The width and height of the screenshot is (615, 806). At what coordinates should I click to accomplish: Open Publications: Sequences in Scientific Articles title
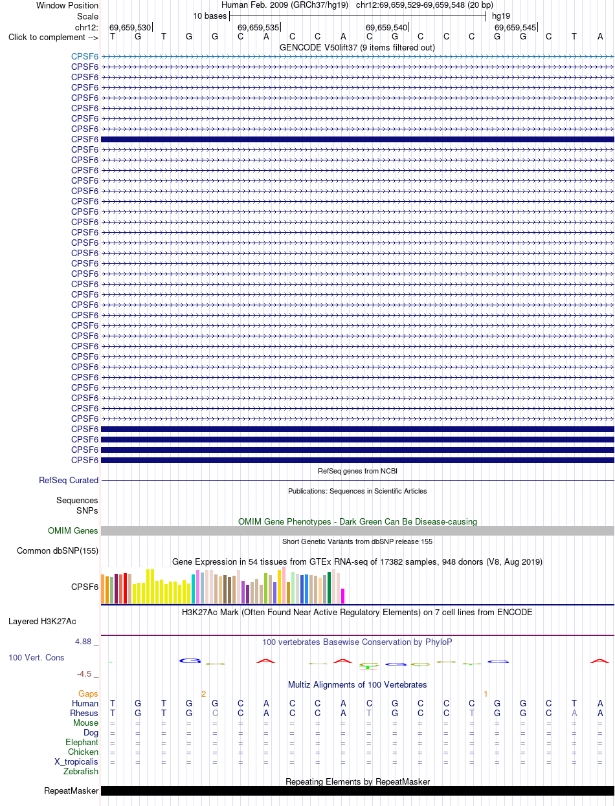pyautogui.click(x=357, y=491)
